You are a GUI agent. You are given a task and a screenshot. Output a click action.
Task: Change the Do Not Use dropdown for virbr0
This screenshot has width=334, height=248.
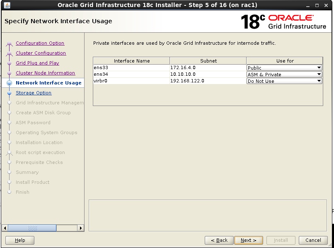[x=319, y=81]
